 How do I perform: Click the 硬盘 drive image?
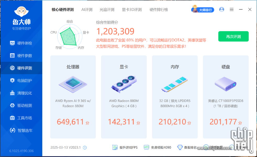[x=226, y=84]
